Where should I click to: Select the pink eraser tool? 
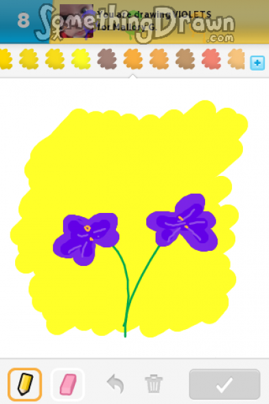pyautogui.click(x=68, y=385)
